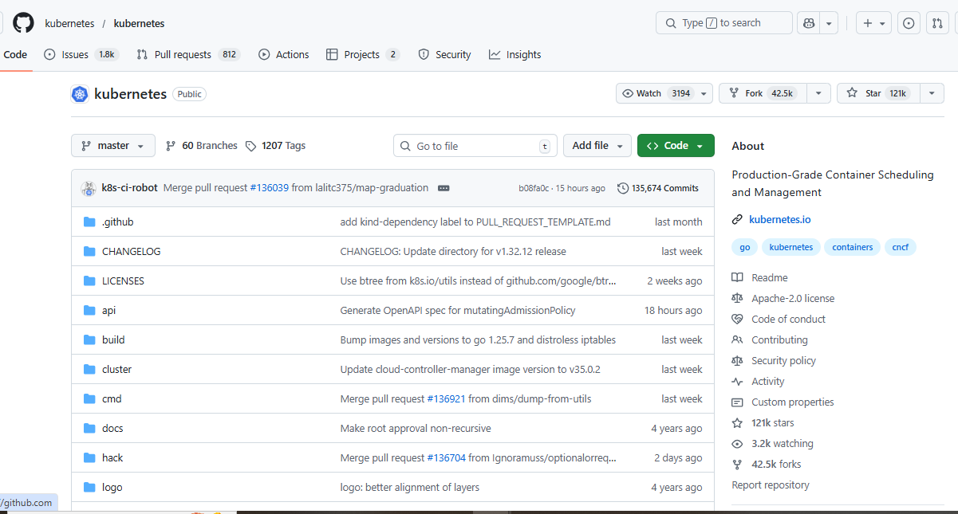The height and width of the screenshot is (514, 958).
Task: Select the containers topic tag
Action: click(x=852, y=247)
